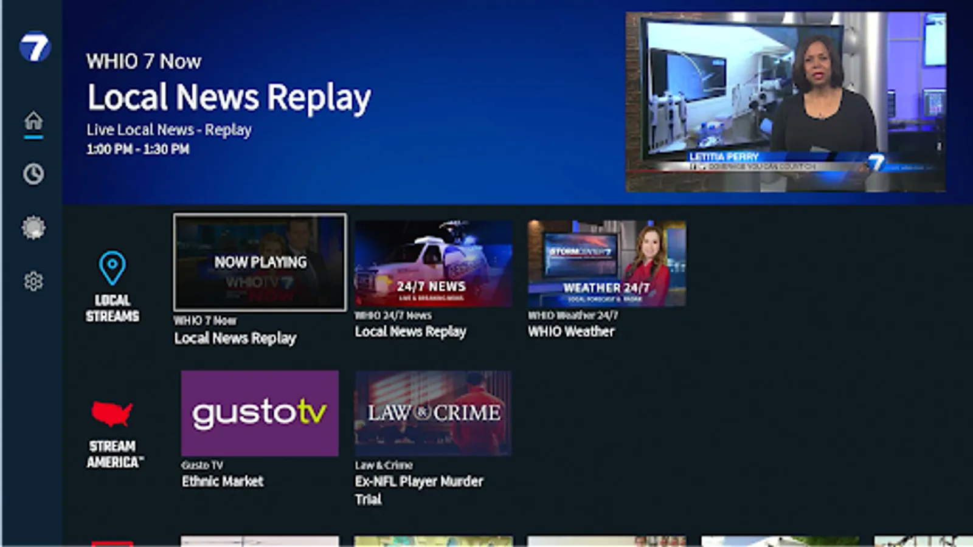Click the '1:00 PM - 1:30 PM' time text
The image size is (973, 547).
click(138, 150)
